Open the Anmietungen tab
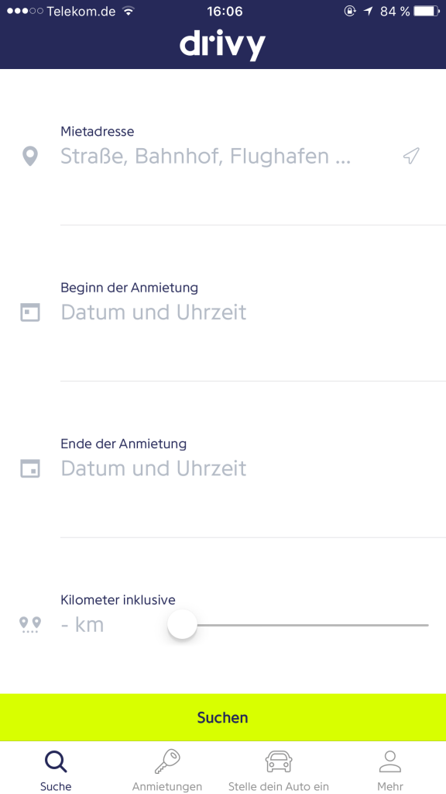This screenshot has width=446, height=794. tap(167, 768)
